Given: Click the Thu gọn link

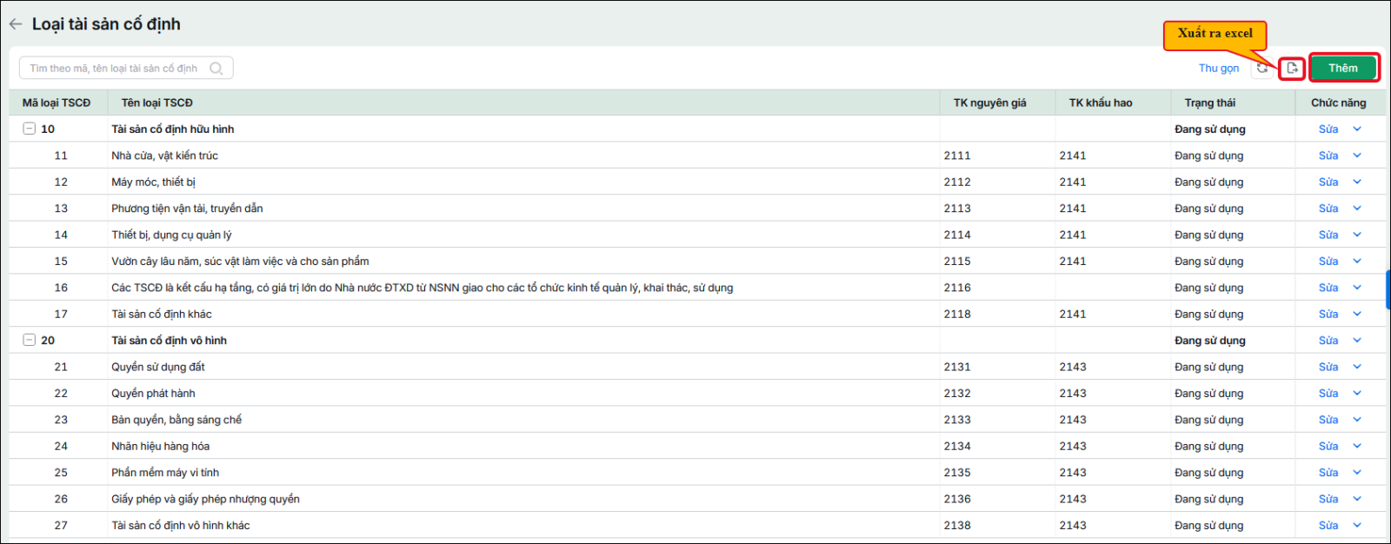Looking at the screenshot, I should (1219, 68).
